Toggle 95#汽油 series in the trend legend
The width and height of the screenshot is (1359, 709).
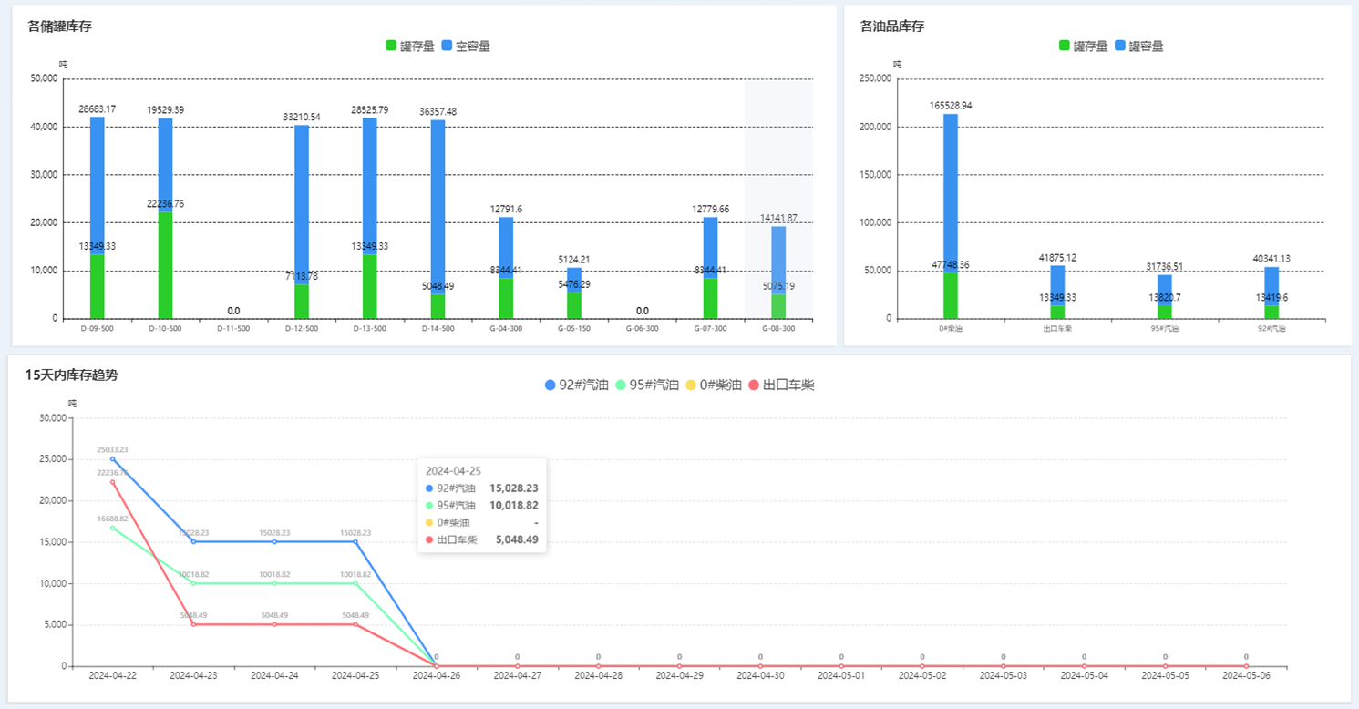point(647,385)
